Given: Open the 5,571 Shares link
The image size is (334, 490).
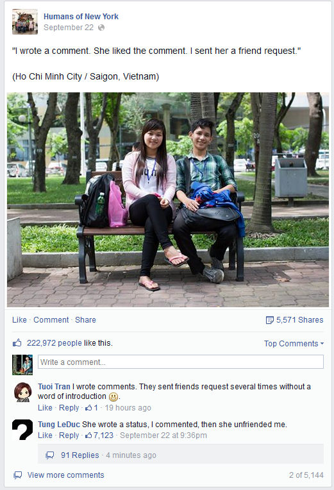Looking at the screenshot, I should tap(299, 319).
